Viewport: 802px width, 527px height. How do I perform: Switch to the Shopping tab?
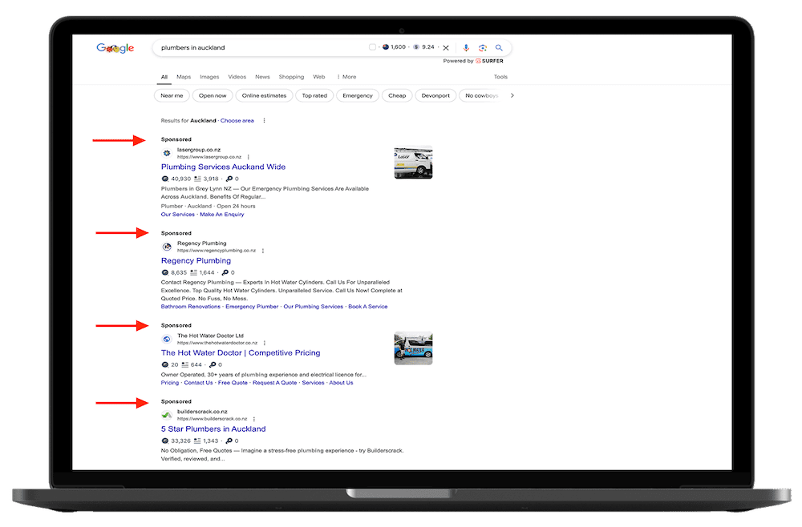(291, 77)
